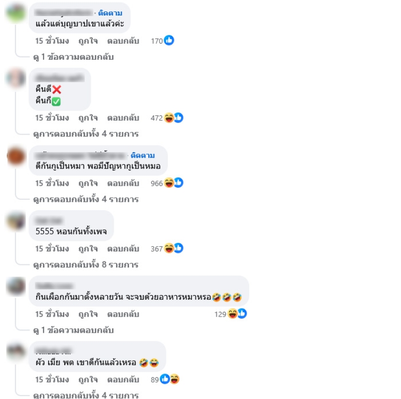Reply to the คืนดี คืนกี comment
Image resolution: width=401 pixels, height=399 pixels.
[123, 118]
